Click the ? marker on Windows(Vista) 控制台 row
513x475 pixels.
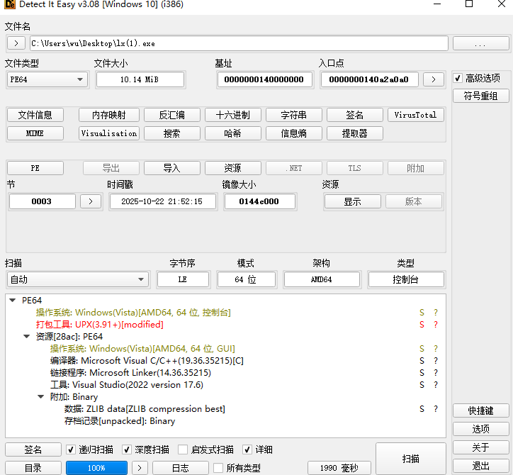point(436,313)
